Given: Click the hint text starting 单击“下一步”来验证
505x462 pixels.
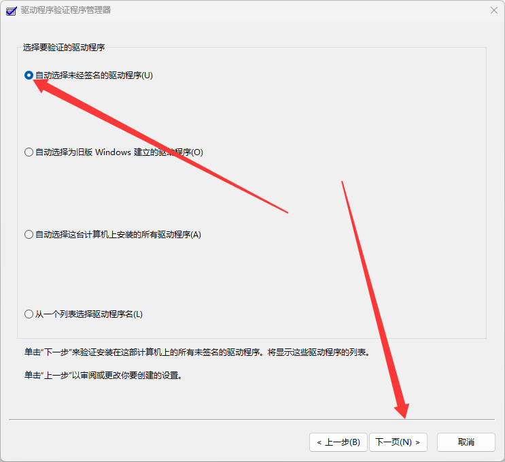Looking at the screenshot, I should [x=197, y=352].
